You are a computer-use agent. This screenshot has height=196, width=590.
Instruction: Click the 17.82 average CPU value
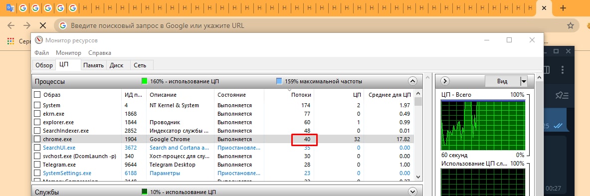coord(404,139)
